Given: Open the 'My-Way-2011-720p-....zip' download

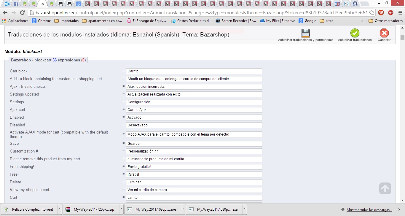Looking at the screenshot, I should tap(91, 209).
